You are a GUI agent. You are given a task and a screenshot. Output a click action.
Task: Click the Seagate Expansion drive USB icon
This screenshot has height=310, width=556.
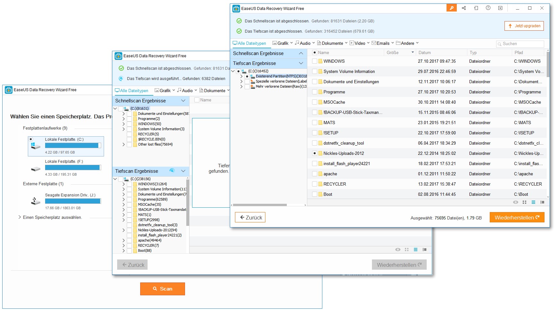[35, 201]
